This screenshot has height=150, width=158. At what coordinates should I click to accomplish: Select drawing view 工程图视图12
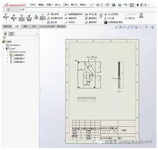coord(17,58)
